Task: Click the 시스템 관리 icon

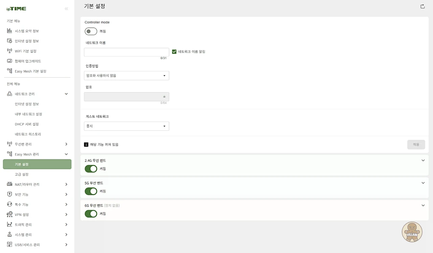Action: [9, 234]
